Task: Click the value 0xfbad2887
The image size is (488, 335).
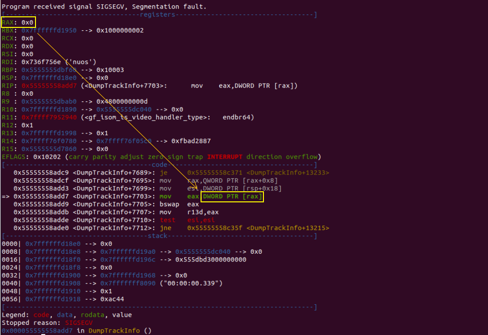Action: pos(191,141)
